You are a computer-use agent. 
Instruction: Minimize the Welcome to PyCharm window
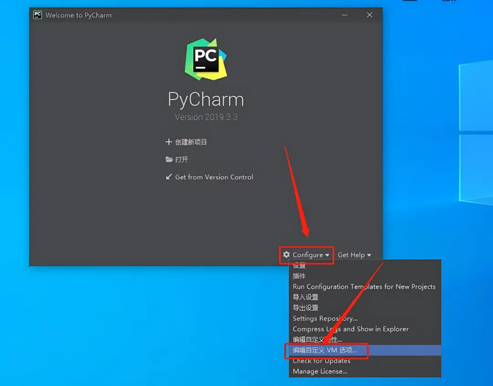(x=345, y=15)
